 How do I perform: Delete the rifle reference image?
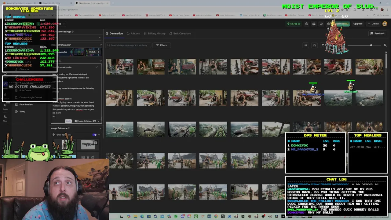point(96,143)
